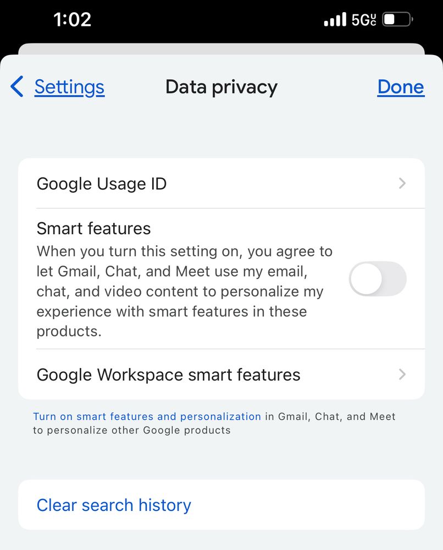
Task: Select Clear search history
Action: 114,504
